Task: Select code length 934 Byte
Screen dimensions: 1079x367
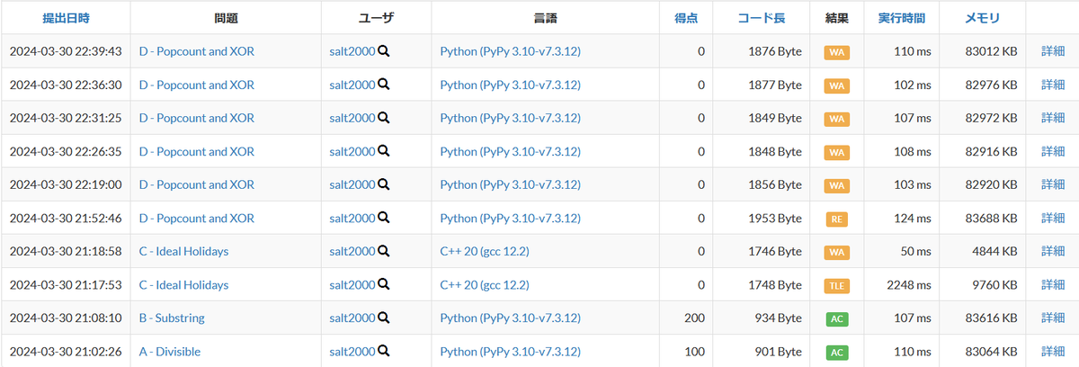Action: [x=779, y=318]
